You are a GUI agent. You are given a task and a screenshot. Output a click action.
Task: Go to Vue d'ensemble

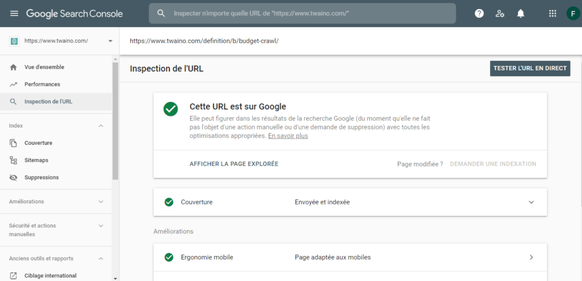click(44, 67)
